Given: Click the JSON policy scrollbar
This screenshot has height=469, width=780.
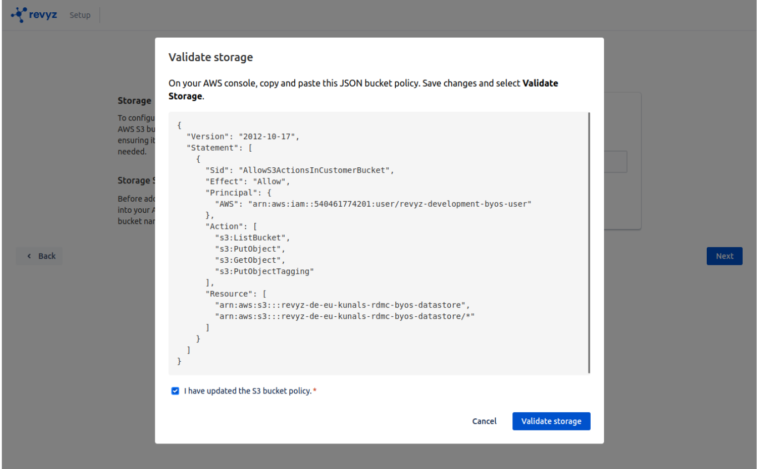Looking at the screenshot, I should click(588, 243).
